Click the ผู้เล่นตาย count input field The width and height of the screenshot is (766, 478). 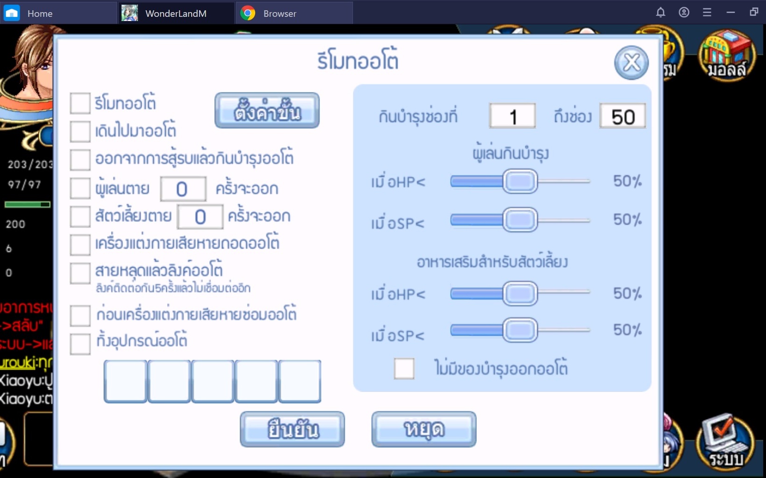[183, 189]
